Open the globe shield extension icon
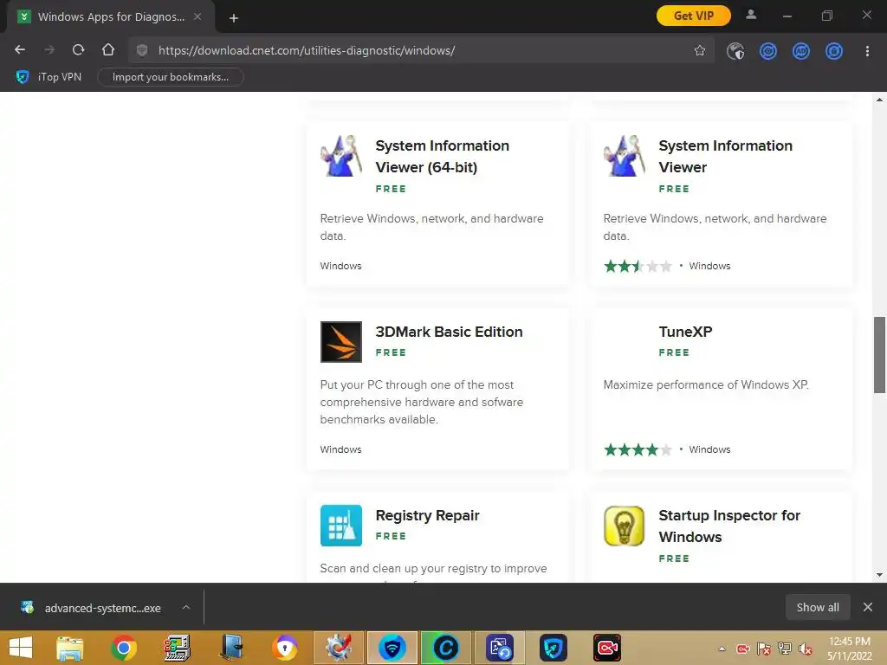 735,51
